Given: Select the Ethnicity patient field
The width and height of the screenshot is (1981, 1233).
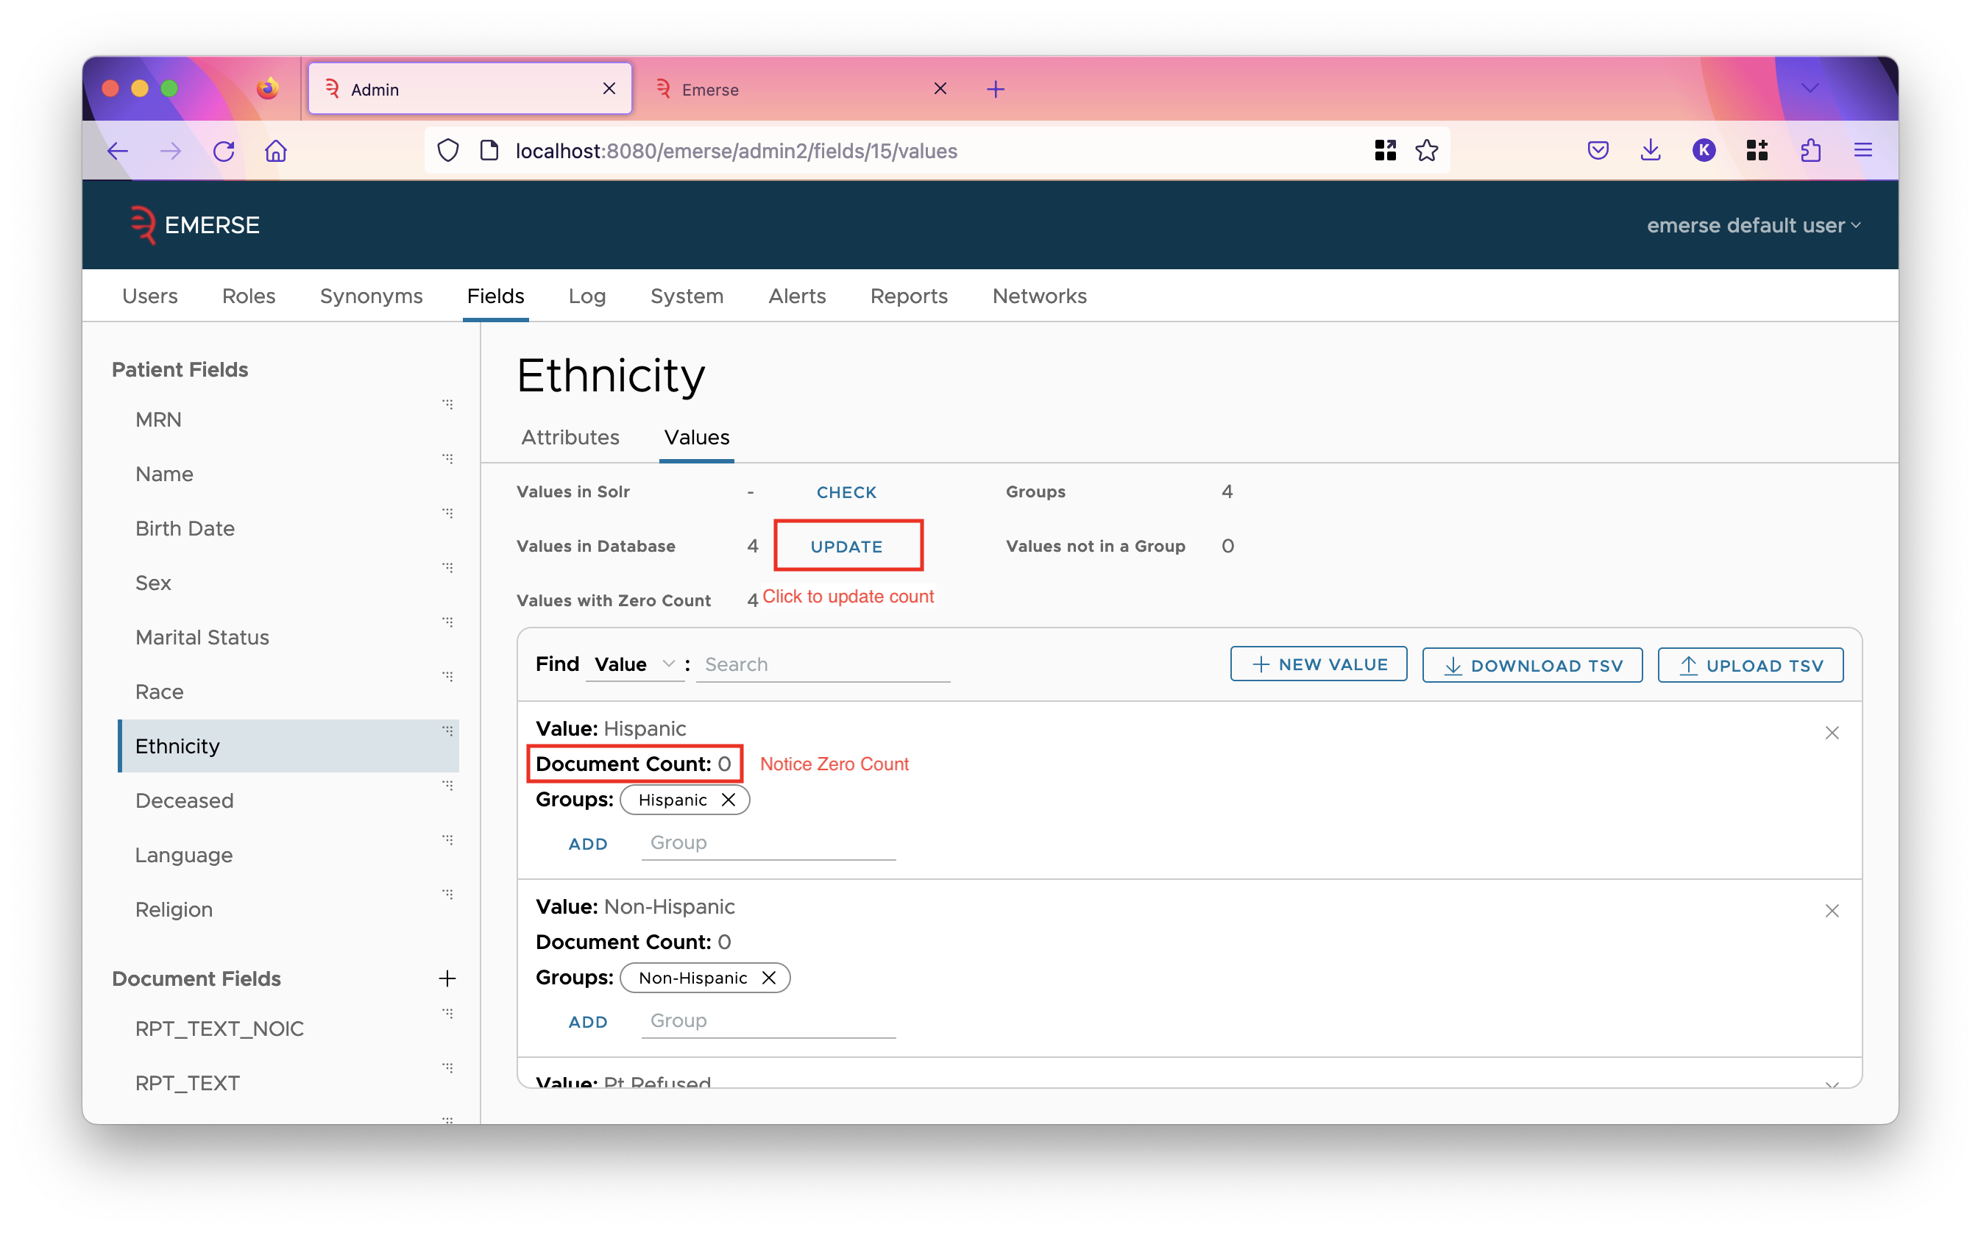Looking at the screenshot, I should tap(288, 746).
